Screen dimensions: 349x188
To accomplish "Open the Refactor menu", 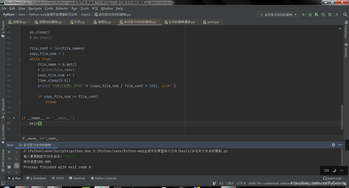I will (62, 8).
